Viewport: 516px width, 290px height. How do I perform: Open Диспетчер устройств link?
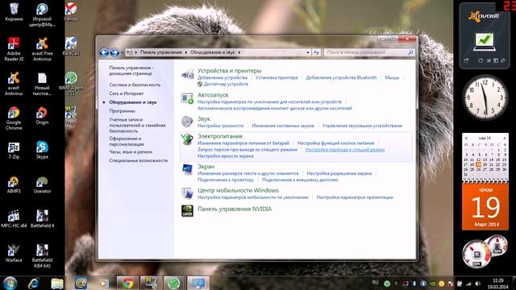pyautogui.click(x=226, y=84)
